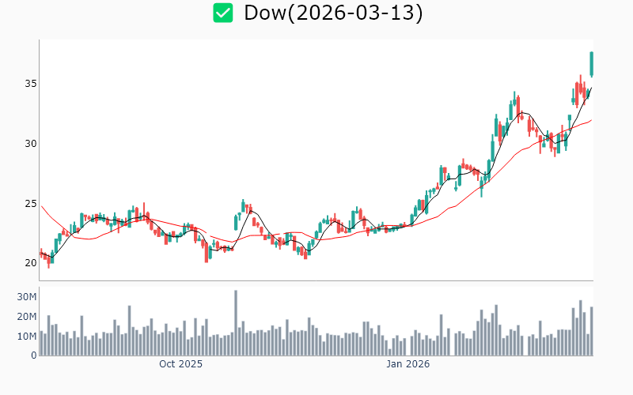Click the 25 price axis label
633x395 pixels.
click(x=28, y=204)
